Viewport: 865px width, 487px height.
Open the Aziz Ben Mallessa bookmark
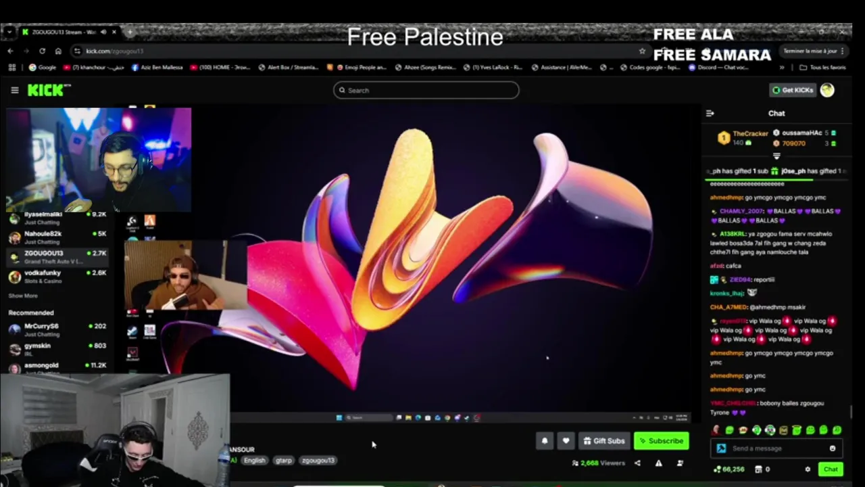(157, 68)
